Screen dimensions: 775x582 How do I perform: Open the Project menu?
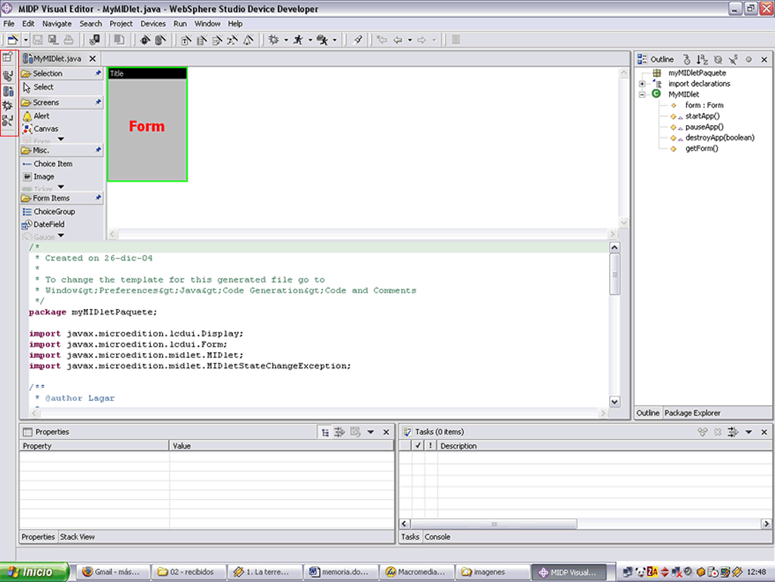pos(121,23)
